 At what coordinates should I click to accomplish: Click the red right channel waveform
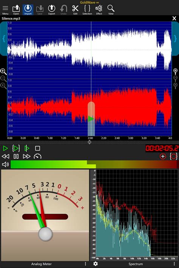pos(89,108)
